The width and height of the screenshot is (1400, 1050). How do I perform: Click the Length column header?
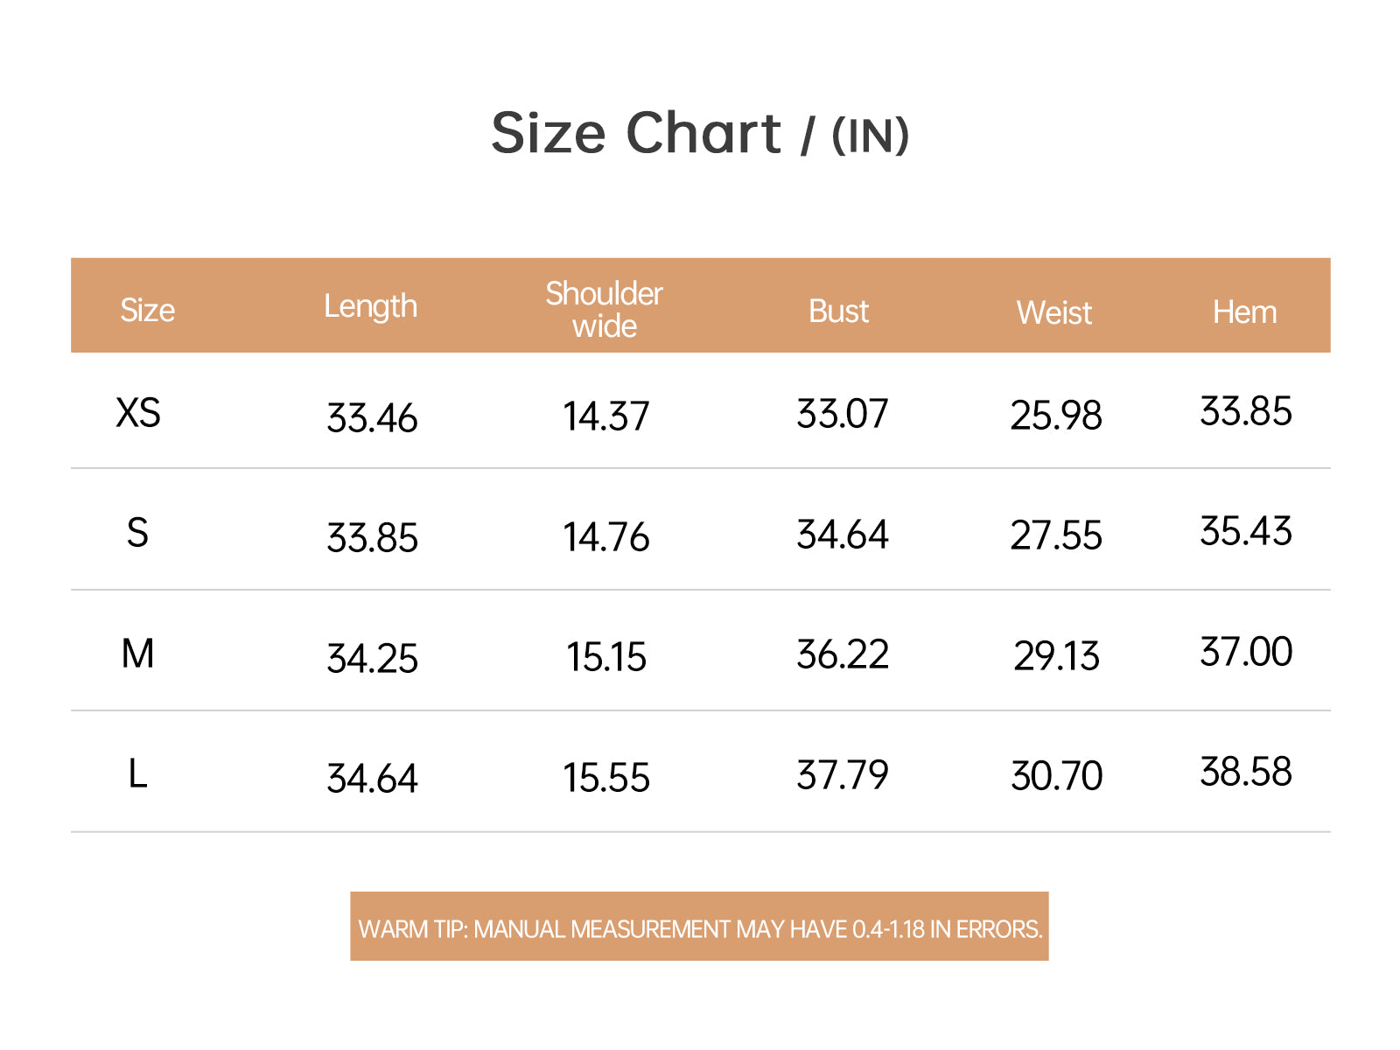371,307
